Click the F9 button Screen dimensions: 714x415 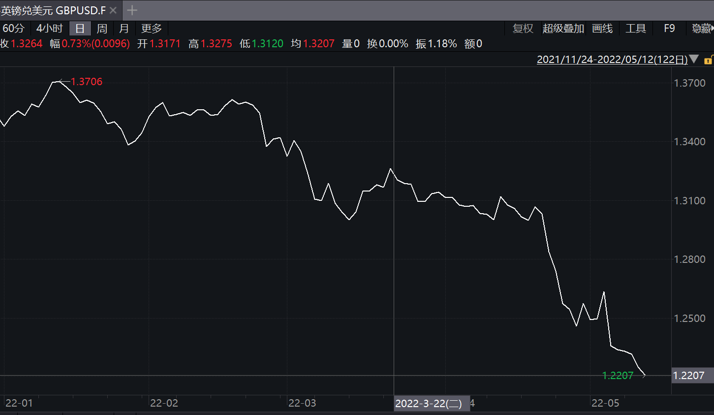coord(669,29)
